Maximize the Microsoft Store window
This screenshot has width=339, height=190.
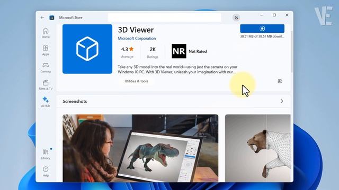point(274,15)
